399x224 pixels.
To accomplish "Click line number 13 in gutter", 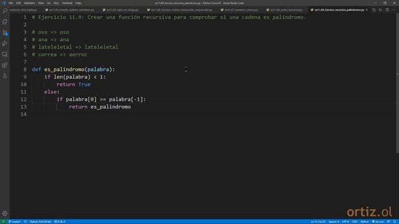I will tap(24, 106).
